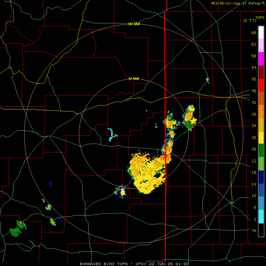Click the KFDX radar site identifier
Viewport: 266px width, 266px height.
[142, 264]
